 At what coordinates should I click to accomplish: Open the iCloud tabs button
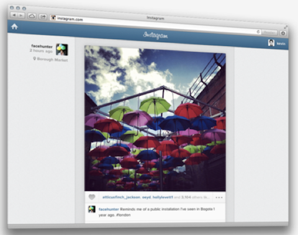(32, 16)
